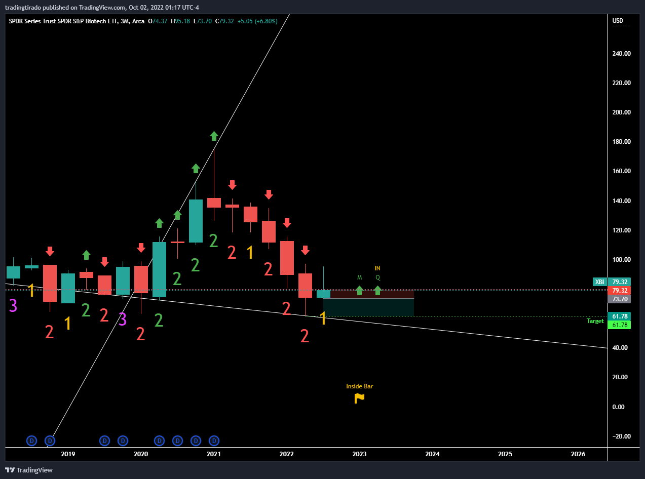Click the green up arrow under the M label

coord(359,291)
